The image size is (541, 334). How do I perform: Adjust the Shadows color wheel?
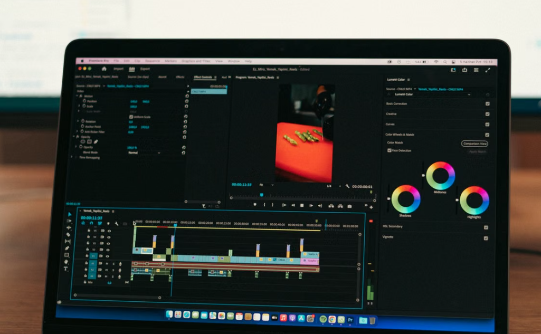point(405,199)
